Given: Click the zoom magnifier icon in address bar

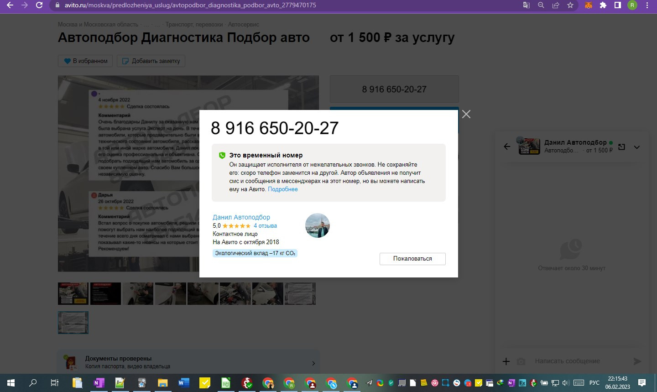Looking at the screenshot, I should [x=541, y=5].
